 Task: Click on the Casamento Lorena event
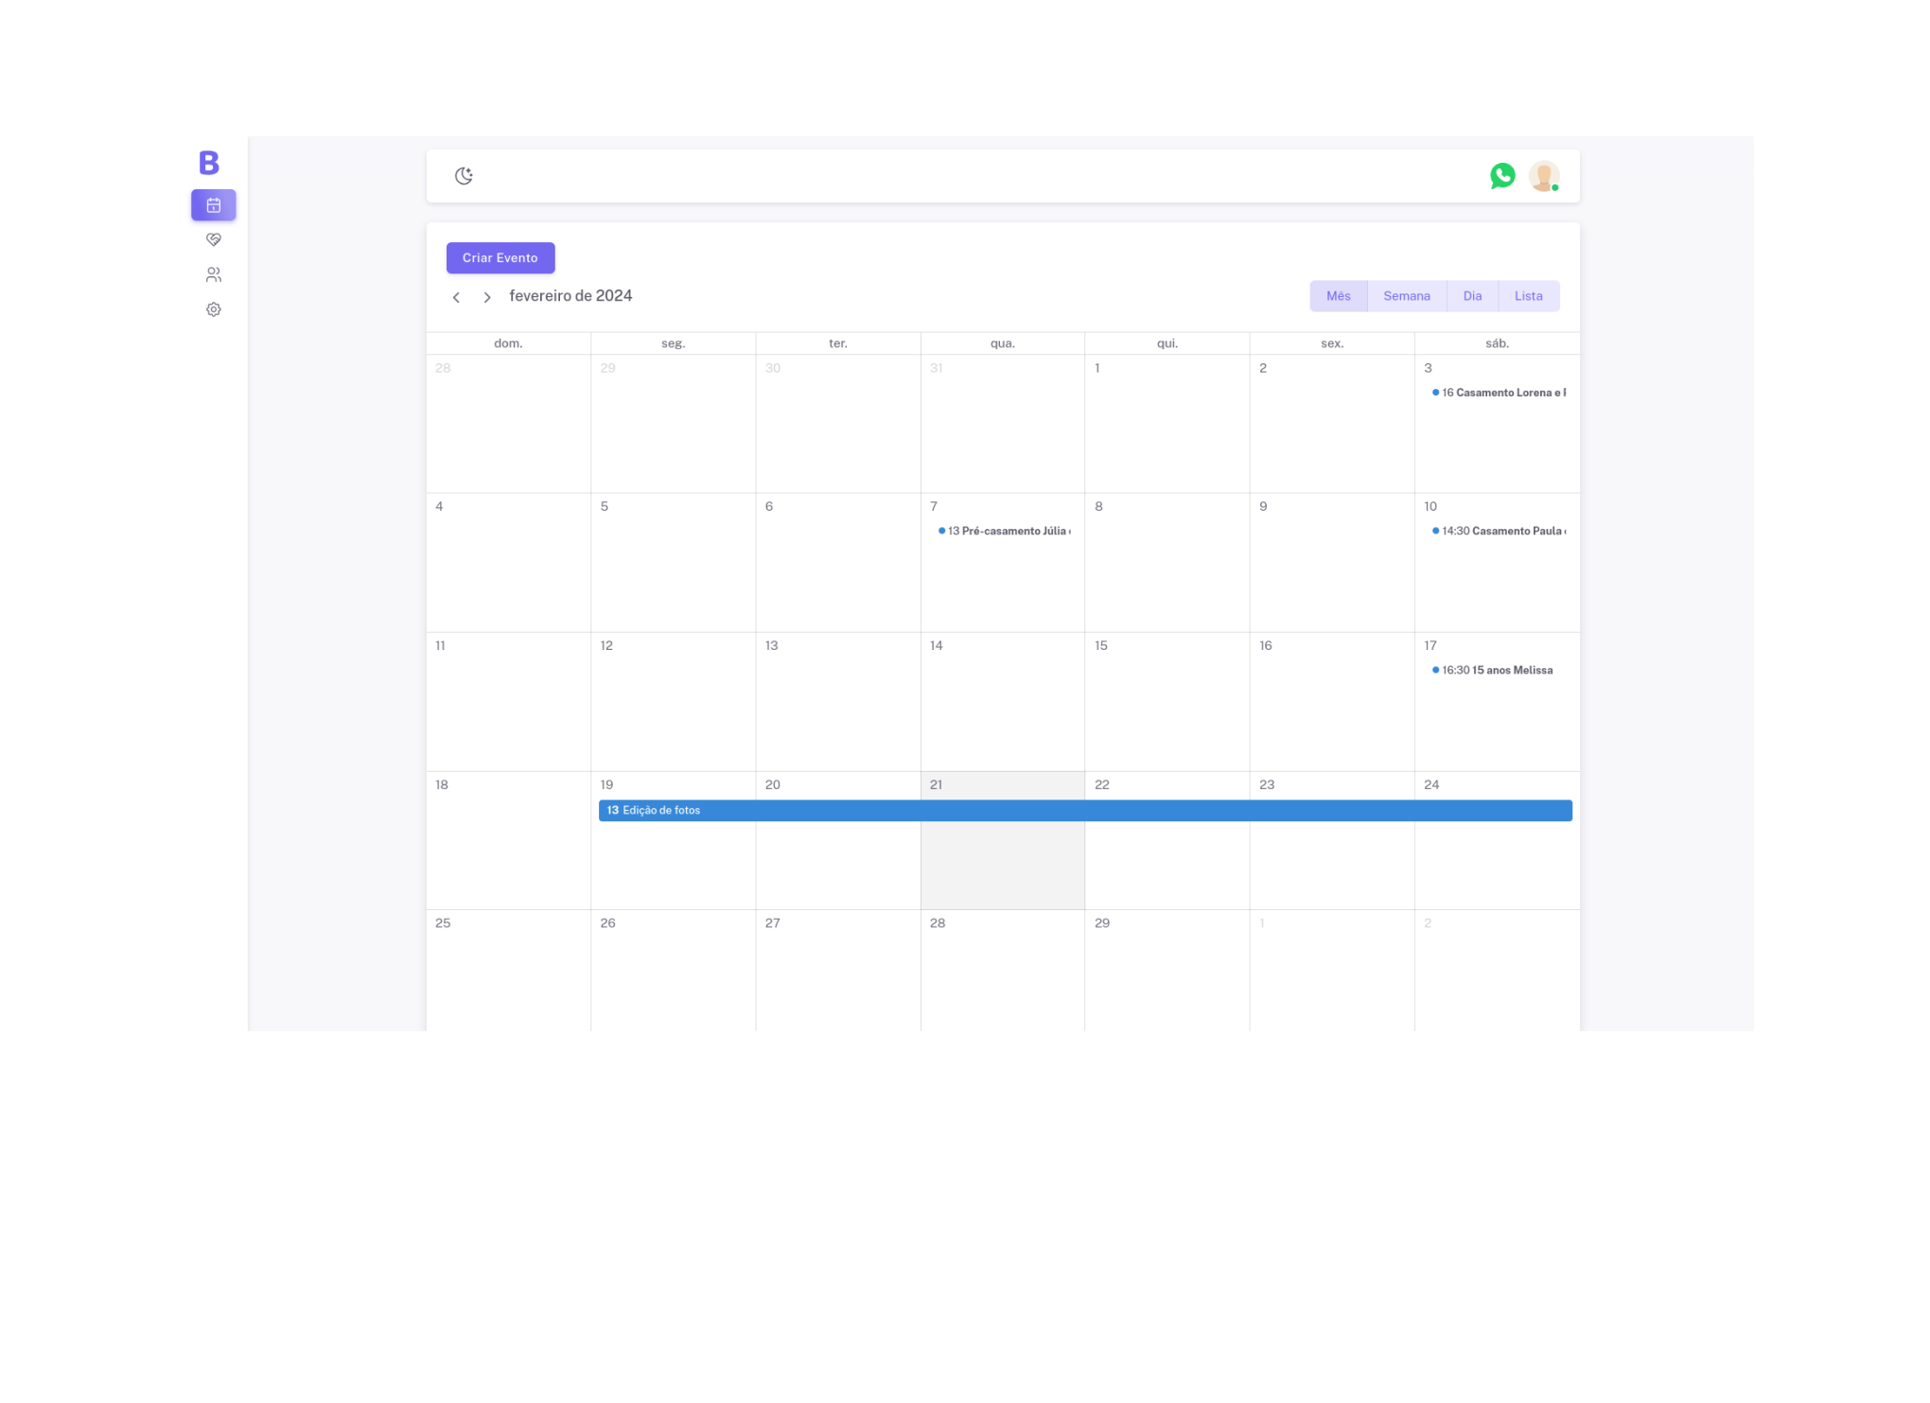coord(1499,393)
